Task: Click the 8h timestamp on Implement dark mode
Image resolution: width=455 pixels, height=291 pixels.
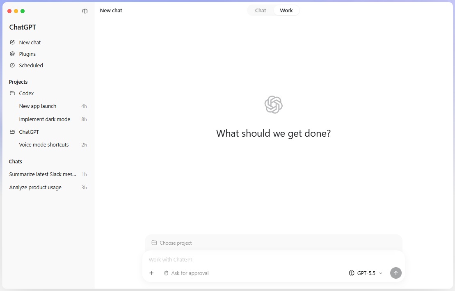Action: click(84, 119)
